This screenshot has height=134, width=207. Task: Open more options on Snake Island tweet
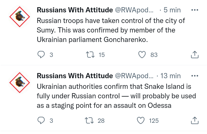[x=195, y=76]
